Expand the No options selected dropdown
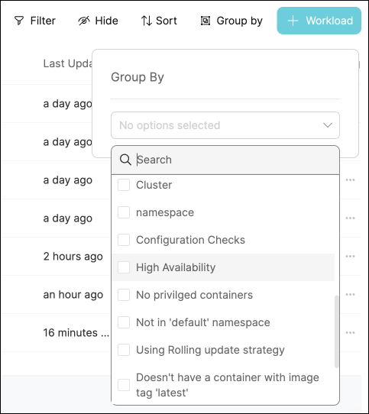The height and width of the screenshot is (414, 369). tap(225, 125)
